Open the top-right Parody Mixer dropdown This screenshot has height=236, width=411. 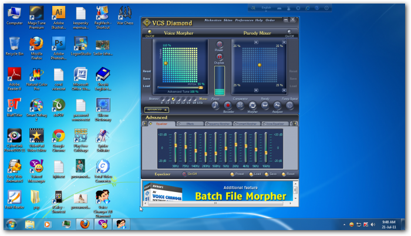(284, 42)
